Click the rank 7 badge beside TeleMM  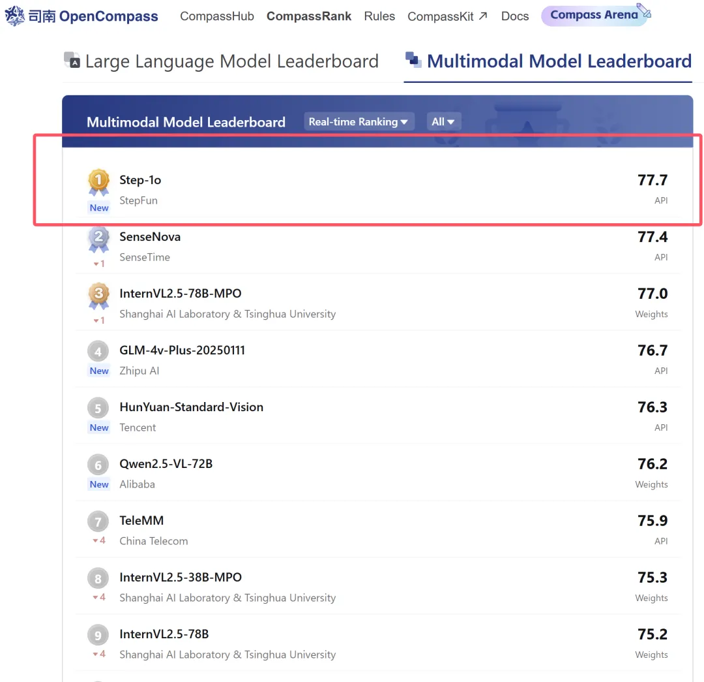tap(98, 522)
